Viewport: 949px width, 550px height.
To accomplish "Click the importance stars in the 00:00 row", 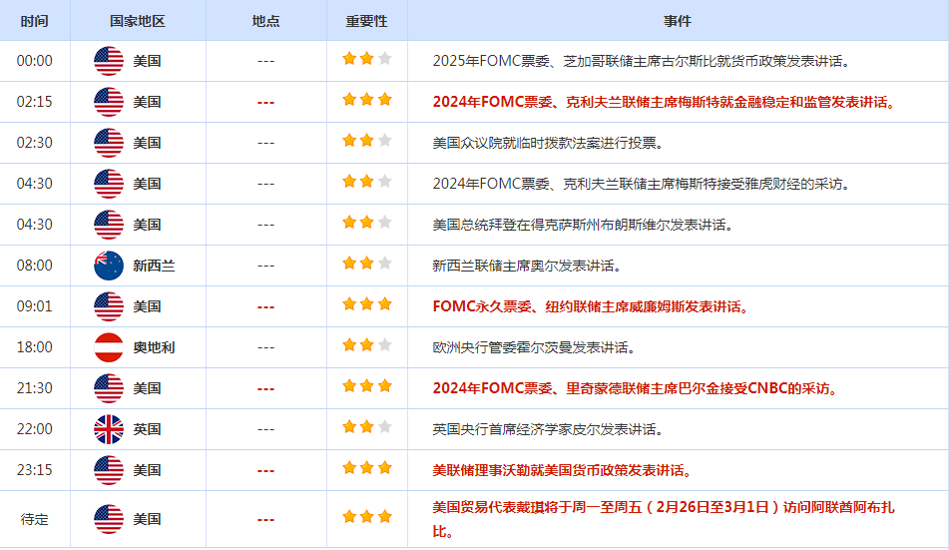I will (x=367, y=59).
